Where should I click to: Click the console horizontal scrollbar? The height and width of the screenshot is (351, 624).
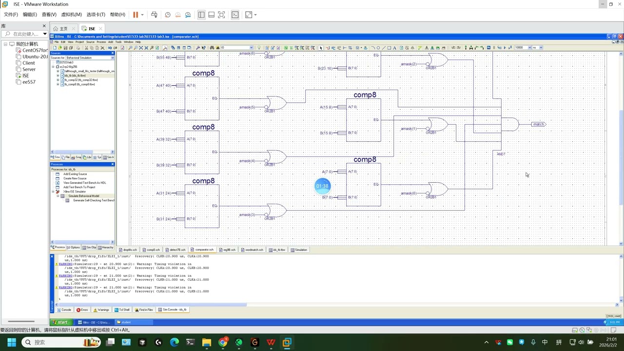[152, 305]
